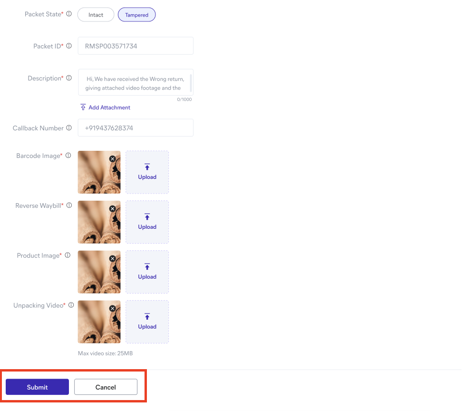Upload another Unpacking Video
This screenshot has width=464, height=411.
pyautogui.click(x=147, y=322)
